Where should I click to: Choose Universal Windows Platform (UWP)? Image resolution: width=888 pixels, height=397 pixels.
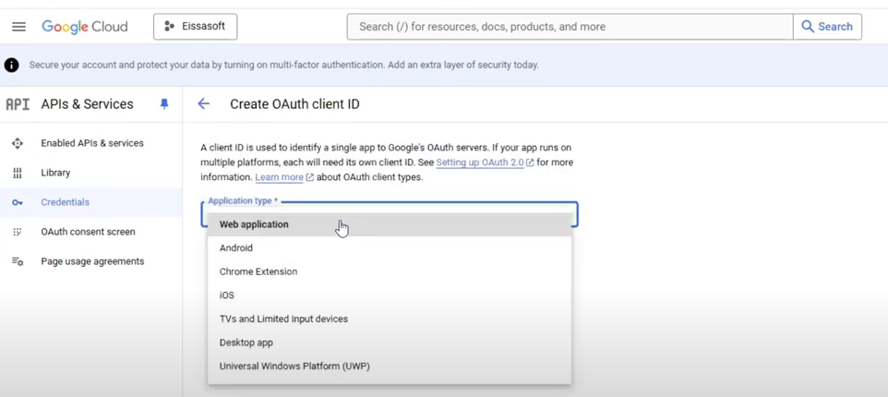click(x=389, y=367)
